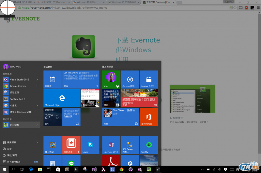
Task: Open the OneNote 2013 tile
Action: [111, 145]
